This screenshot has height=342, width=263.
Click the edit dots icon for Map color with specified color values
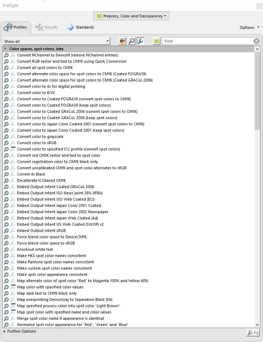[x=13, y=286]
